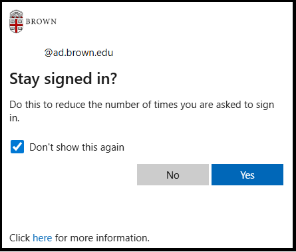Click the BROWN wordmark beside the crest

pyautogui.click(x=41, y=21)
